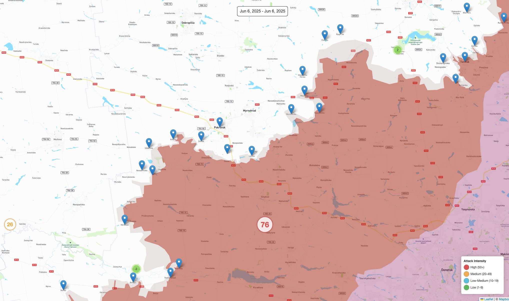Click the Shcherbynivka map marker
The width and height of the screenshot is (509, 301).
(443, 58)
